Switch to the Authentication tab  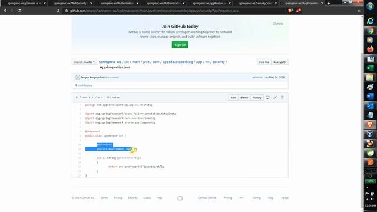[163, 4]
